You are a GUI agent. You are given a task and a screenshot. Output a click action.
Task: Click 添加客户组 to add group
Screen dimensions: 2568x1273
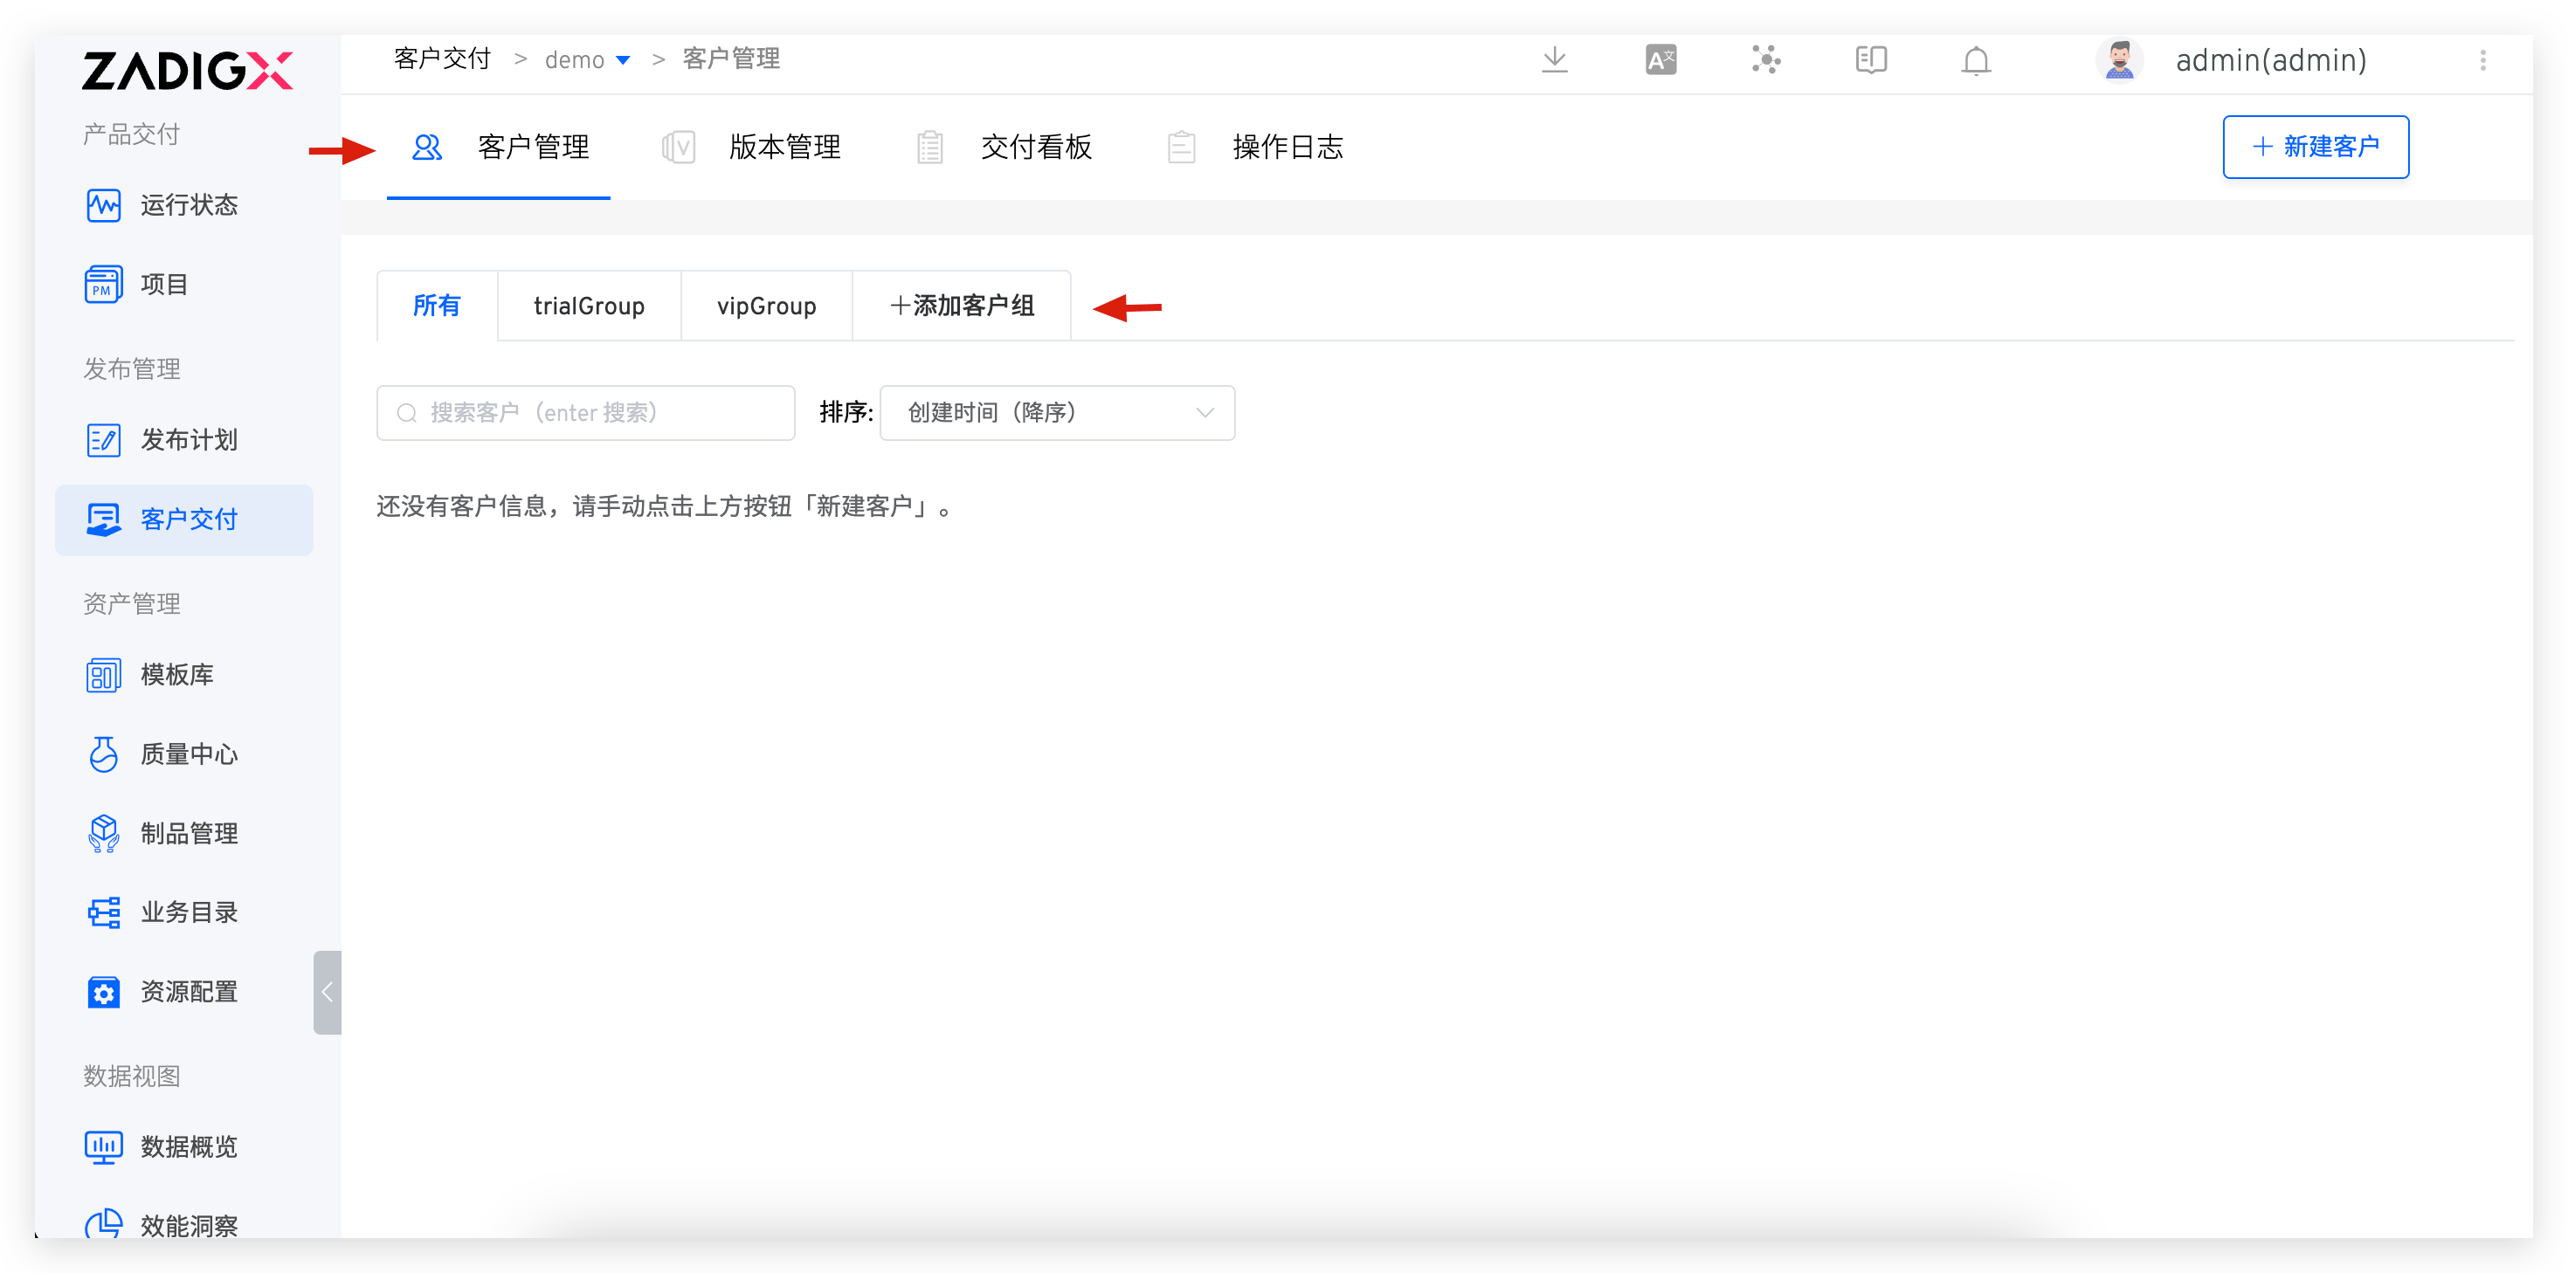tap(962, 306)
